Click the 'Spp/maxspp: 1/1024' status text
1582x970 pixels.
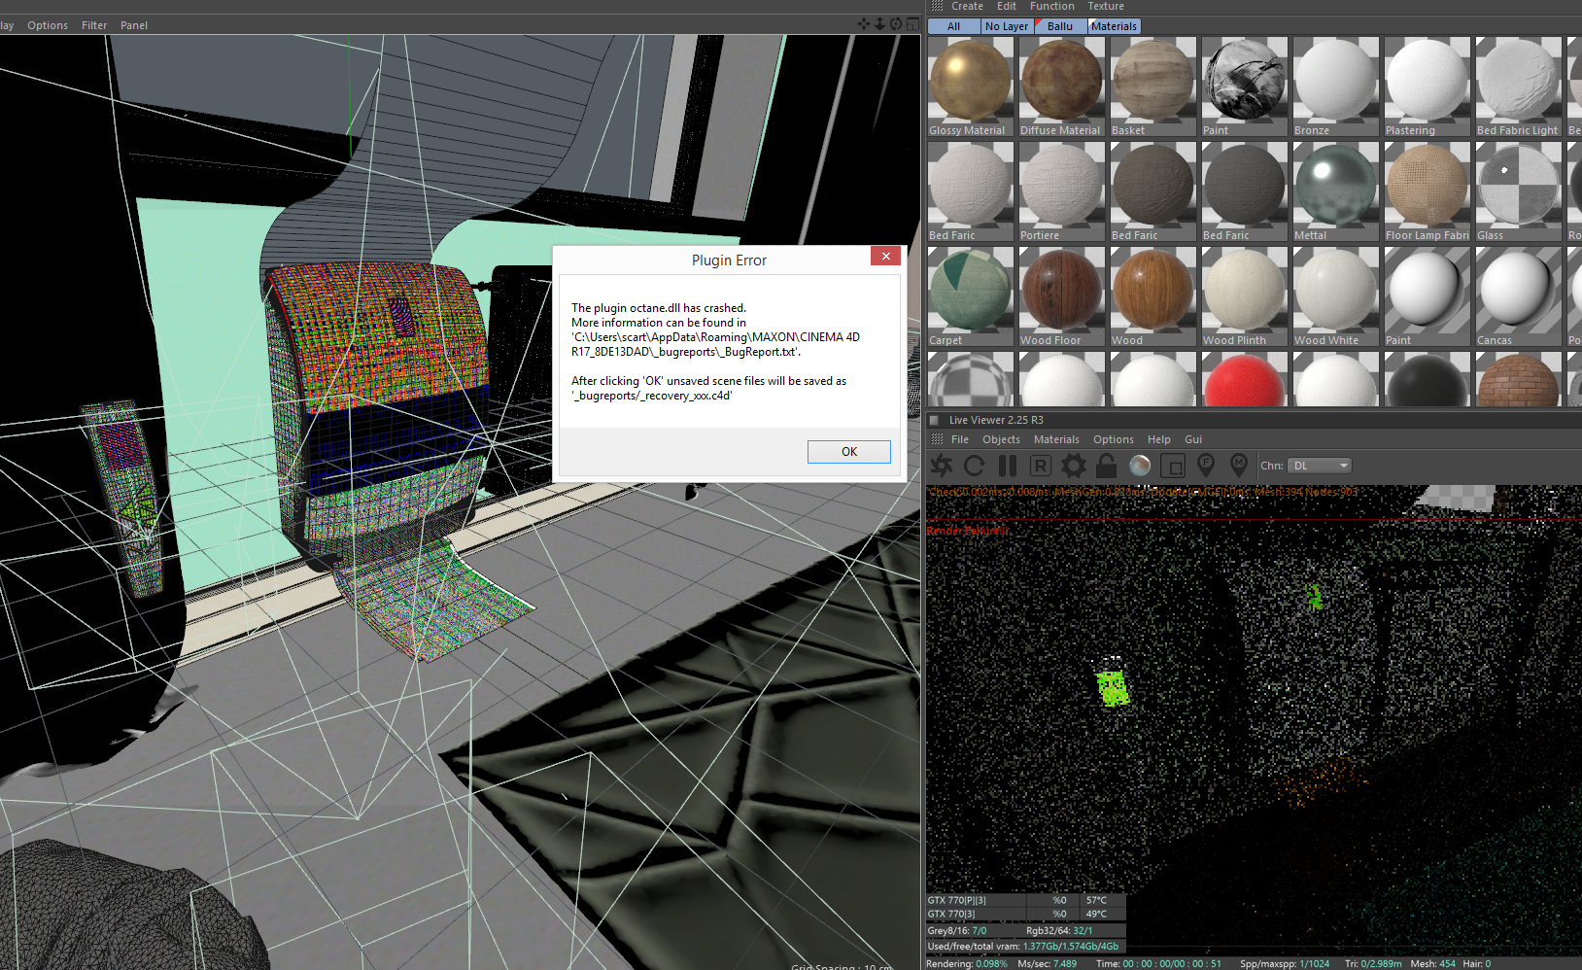[1285, 964]
